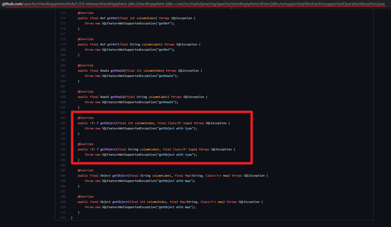Click line number 174
The image size is (391, 227).
tap(63, 18)
